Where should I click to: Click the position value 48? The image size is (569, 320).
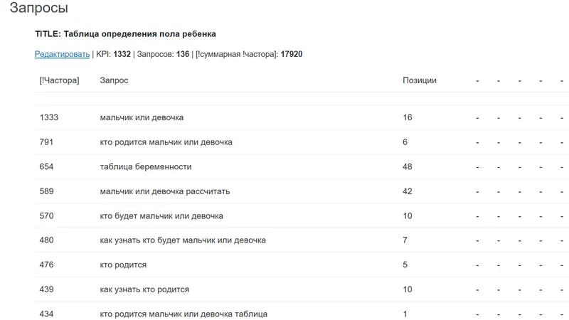[x=408, y=166]
